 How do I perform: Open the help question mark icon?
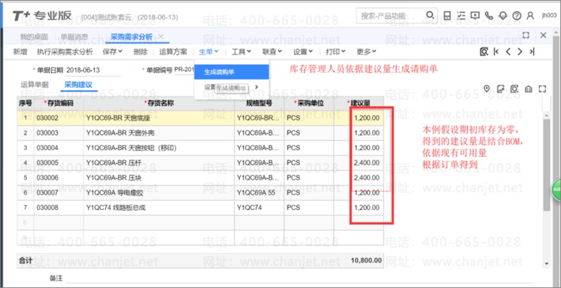(517, 15)
